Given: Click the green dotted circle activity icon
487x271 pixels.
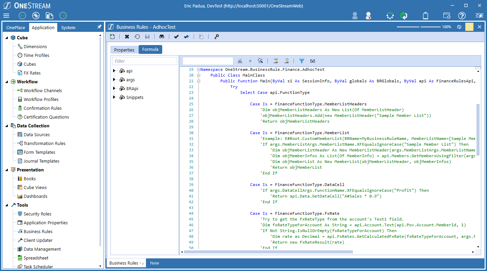Looking at the screenshot, I should 390,16.
